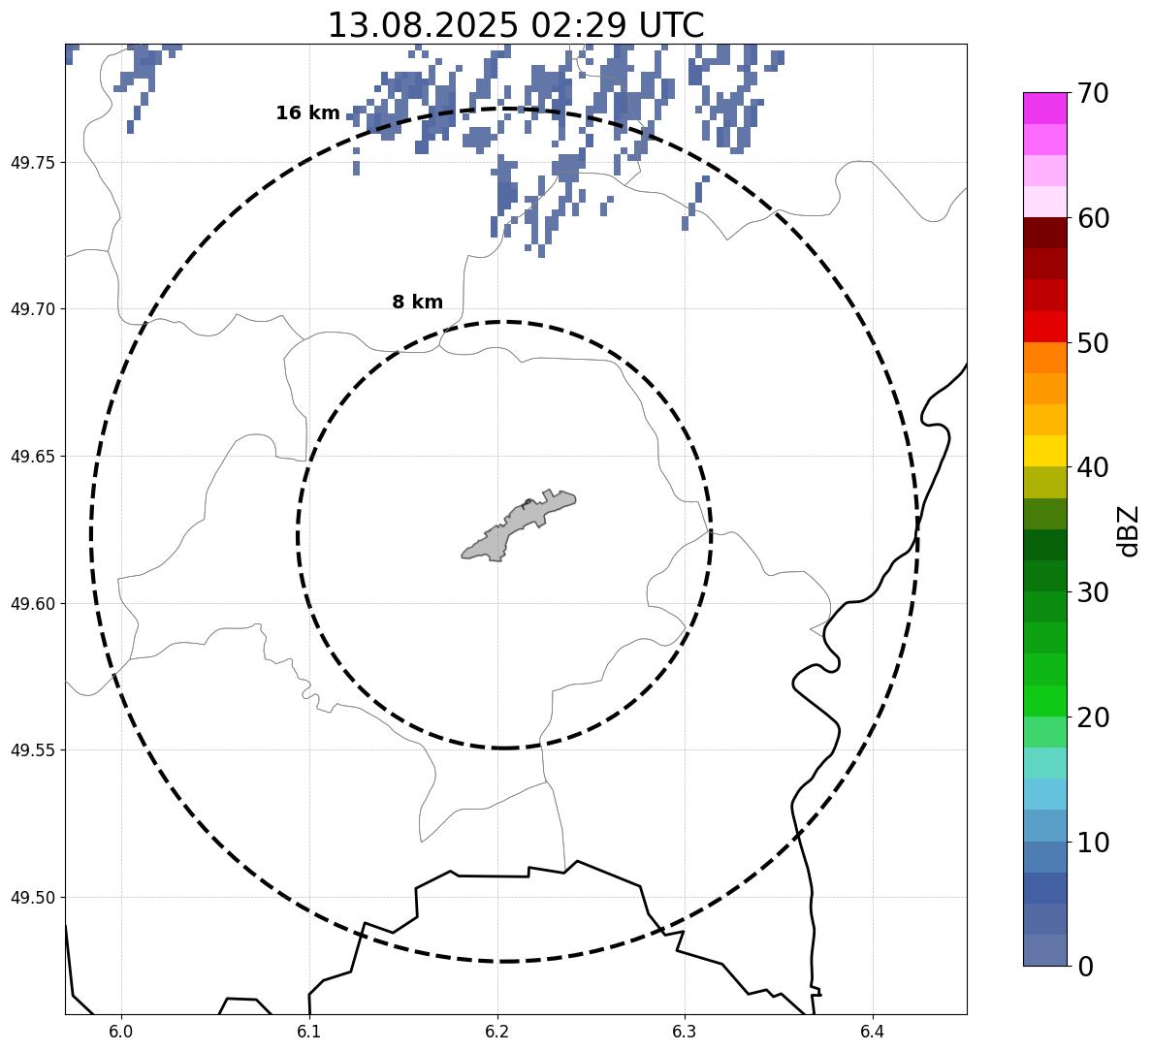Click the latitude axis label '49.60'

[x=35, y=604]
